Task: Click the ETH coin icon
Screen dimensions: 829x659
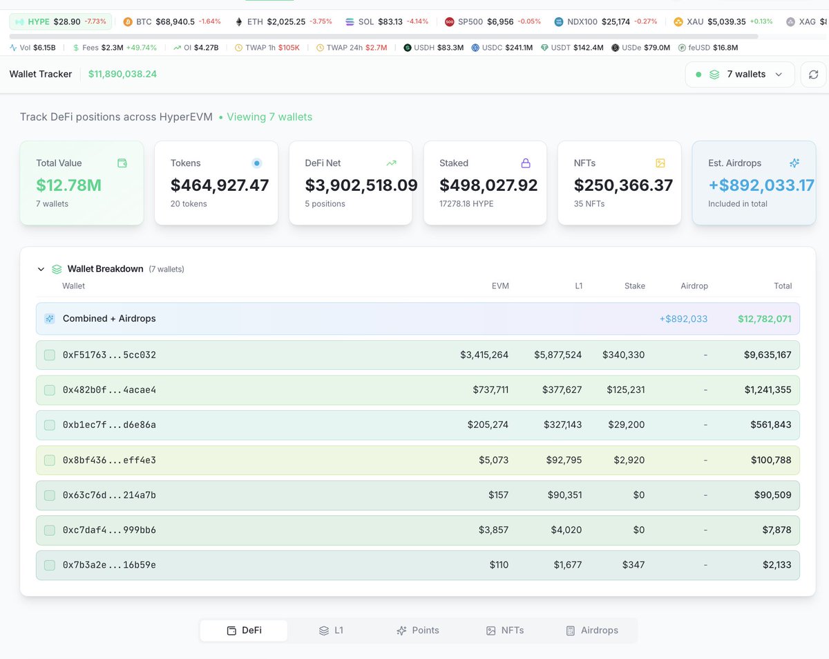Action: (x=239, y=21)
